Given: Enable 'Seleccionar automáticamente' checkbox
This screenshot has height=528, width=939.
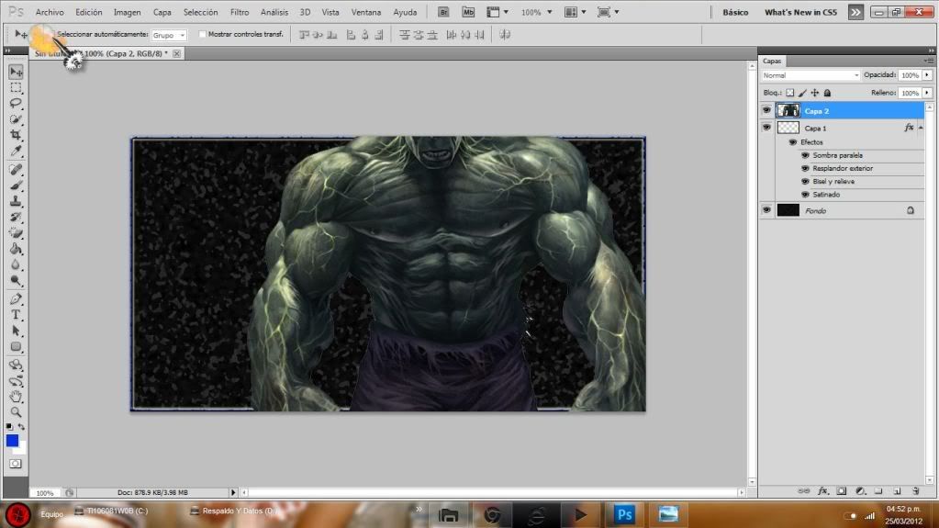Looking at the screenshot, I should point(52,34).
